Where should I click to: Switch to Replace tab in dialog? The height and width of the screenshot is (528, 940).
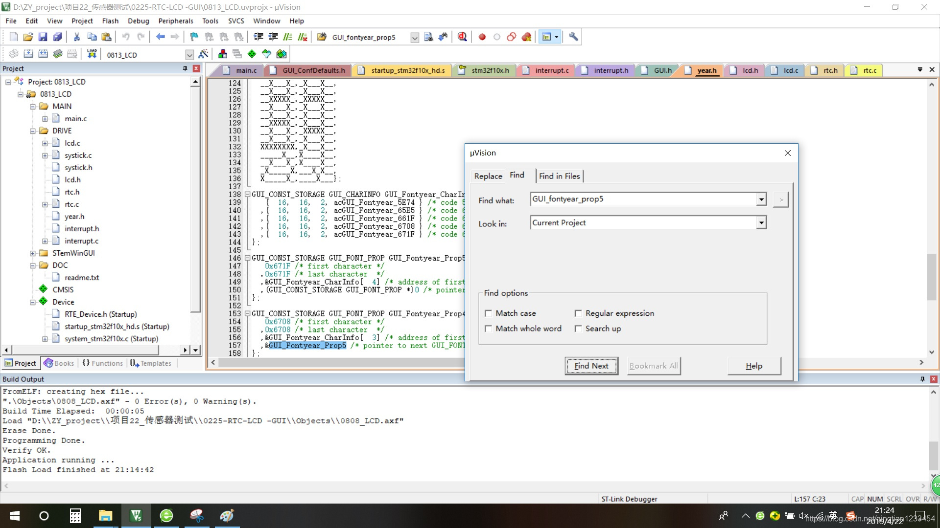488,176
